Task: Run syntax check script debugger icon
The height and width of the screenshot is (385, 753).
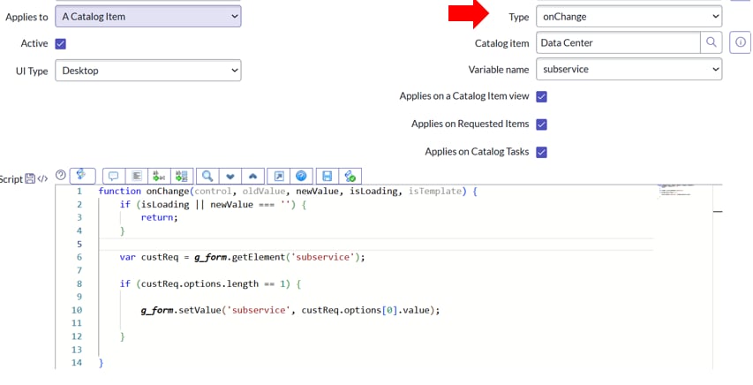Action: click(350, 176)
